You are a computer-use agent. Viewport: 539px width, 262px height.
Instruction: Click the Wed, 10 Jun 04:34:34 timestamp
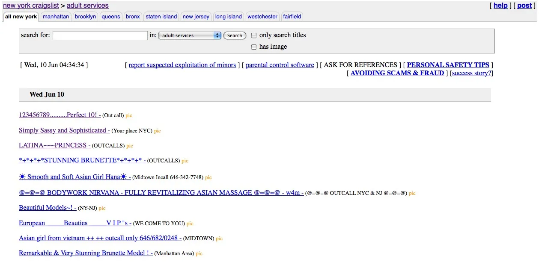(54, 65)
